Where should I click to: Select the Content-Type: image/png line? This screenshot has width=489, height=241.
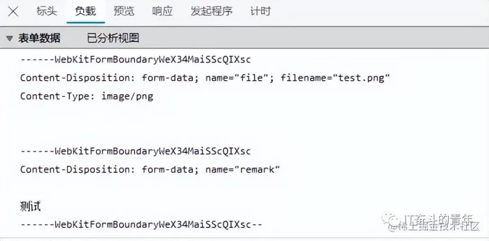coord(86,96)
